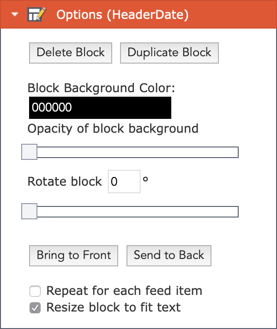
Task: Uncheck Resize block to fit text
Action: (x=35, y=308)
